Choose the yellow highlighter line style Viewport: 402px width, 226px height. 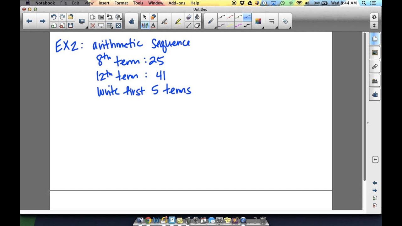230,25
